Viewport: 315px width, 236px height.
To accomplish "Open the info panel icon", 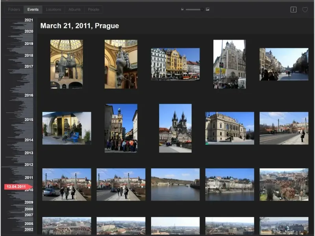I will (293, 9).
